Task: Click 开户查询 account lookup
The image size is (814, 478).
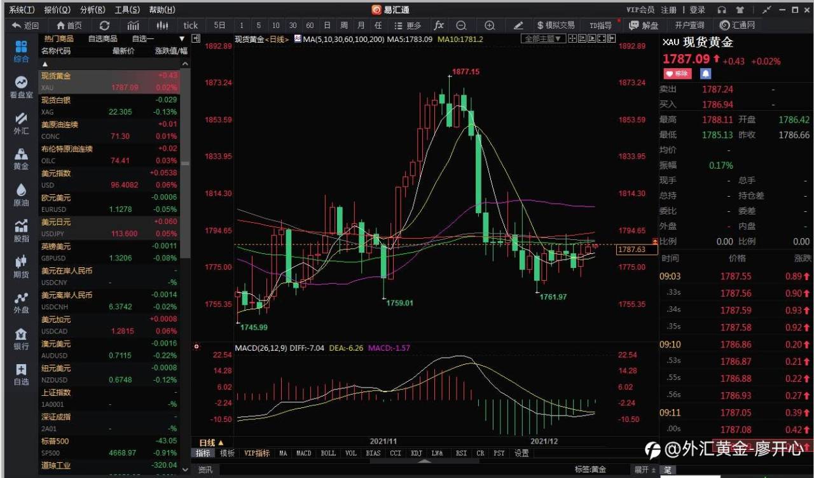Action: tap(689, 25)
